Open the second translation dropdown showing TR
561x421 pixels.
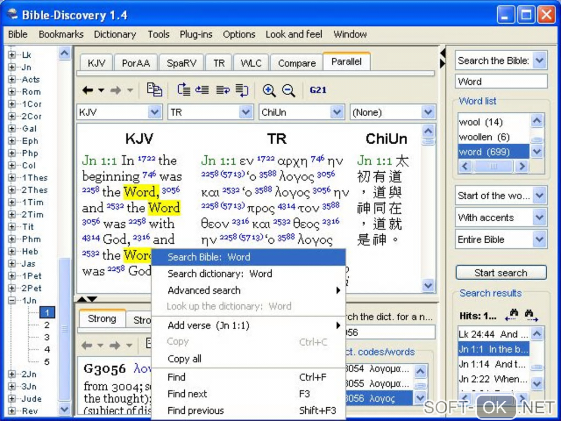[246, 112]
